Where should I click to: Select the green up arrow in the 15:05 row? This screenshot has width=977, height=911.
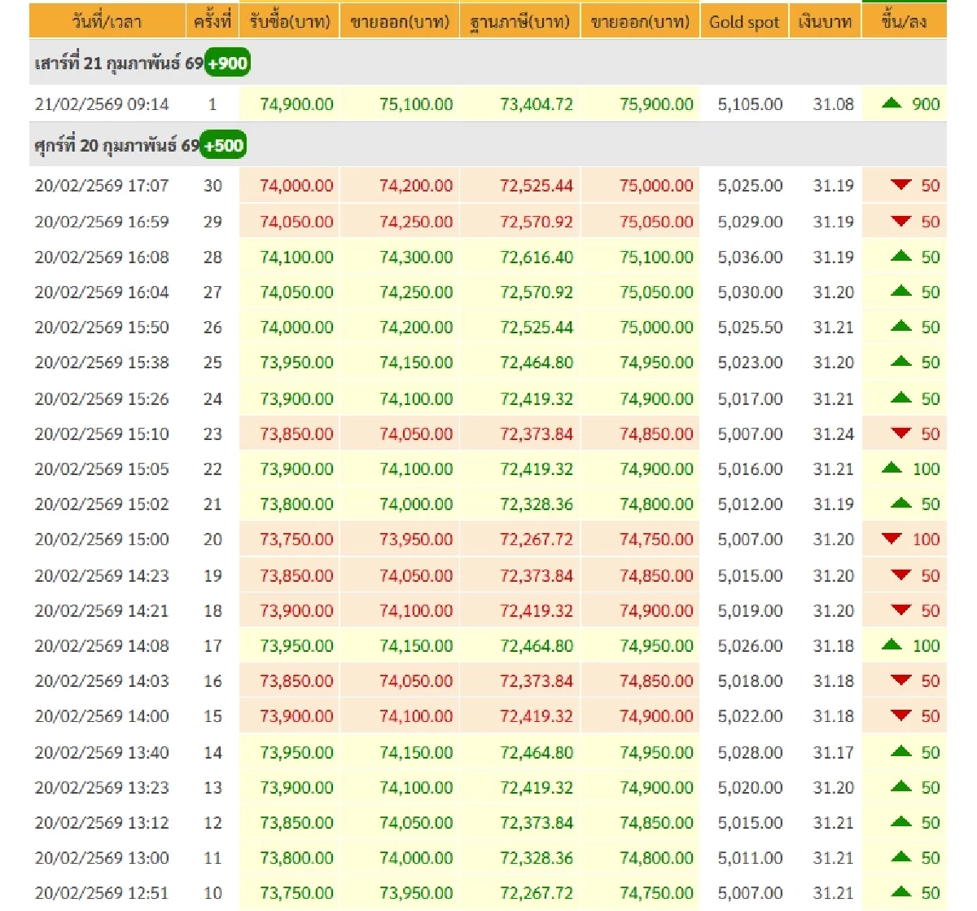coord(892,469)
